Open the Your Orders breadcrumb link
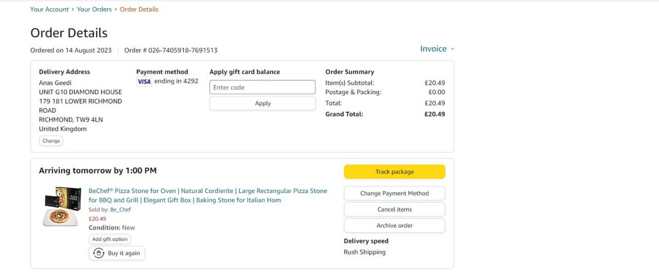659x279 pixels. click(96, 9)
